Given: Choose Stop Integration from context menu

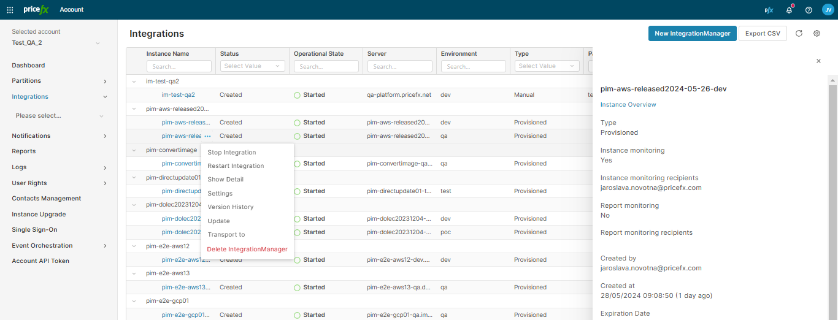Looking at the screenshot, I should click(231, 153).
